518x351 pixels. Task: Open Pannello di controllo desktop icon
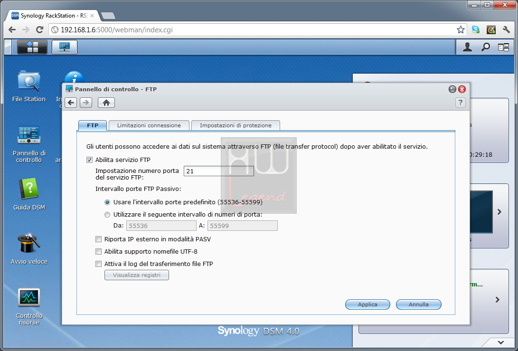[29, 144]
